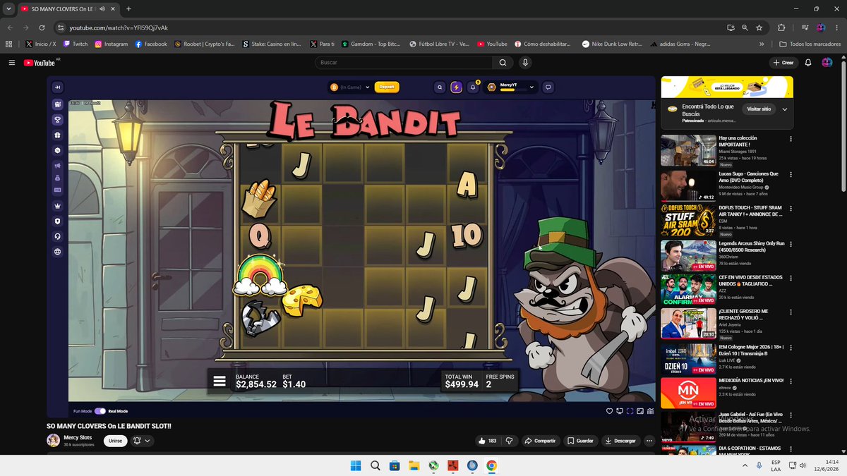Open the Facebook bookmark
The width and height of the screenshot is (847, 476).
click(x=151, y=44)
